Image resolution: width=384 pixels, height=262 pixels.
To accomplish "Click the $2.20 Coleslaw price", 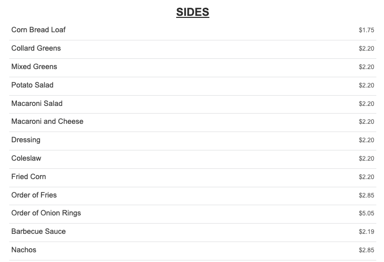I will (x=367, y=159).
